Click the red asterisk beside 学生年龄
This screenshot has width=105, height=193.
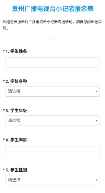[x=4, y=139]
